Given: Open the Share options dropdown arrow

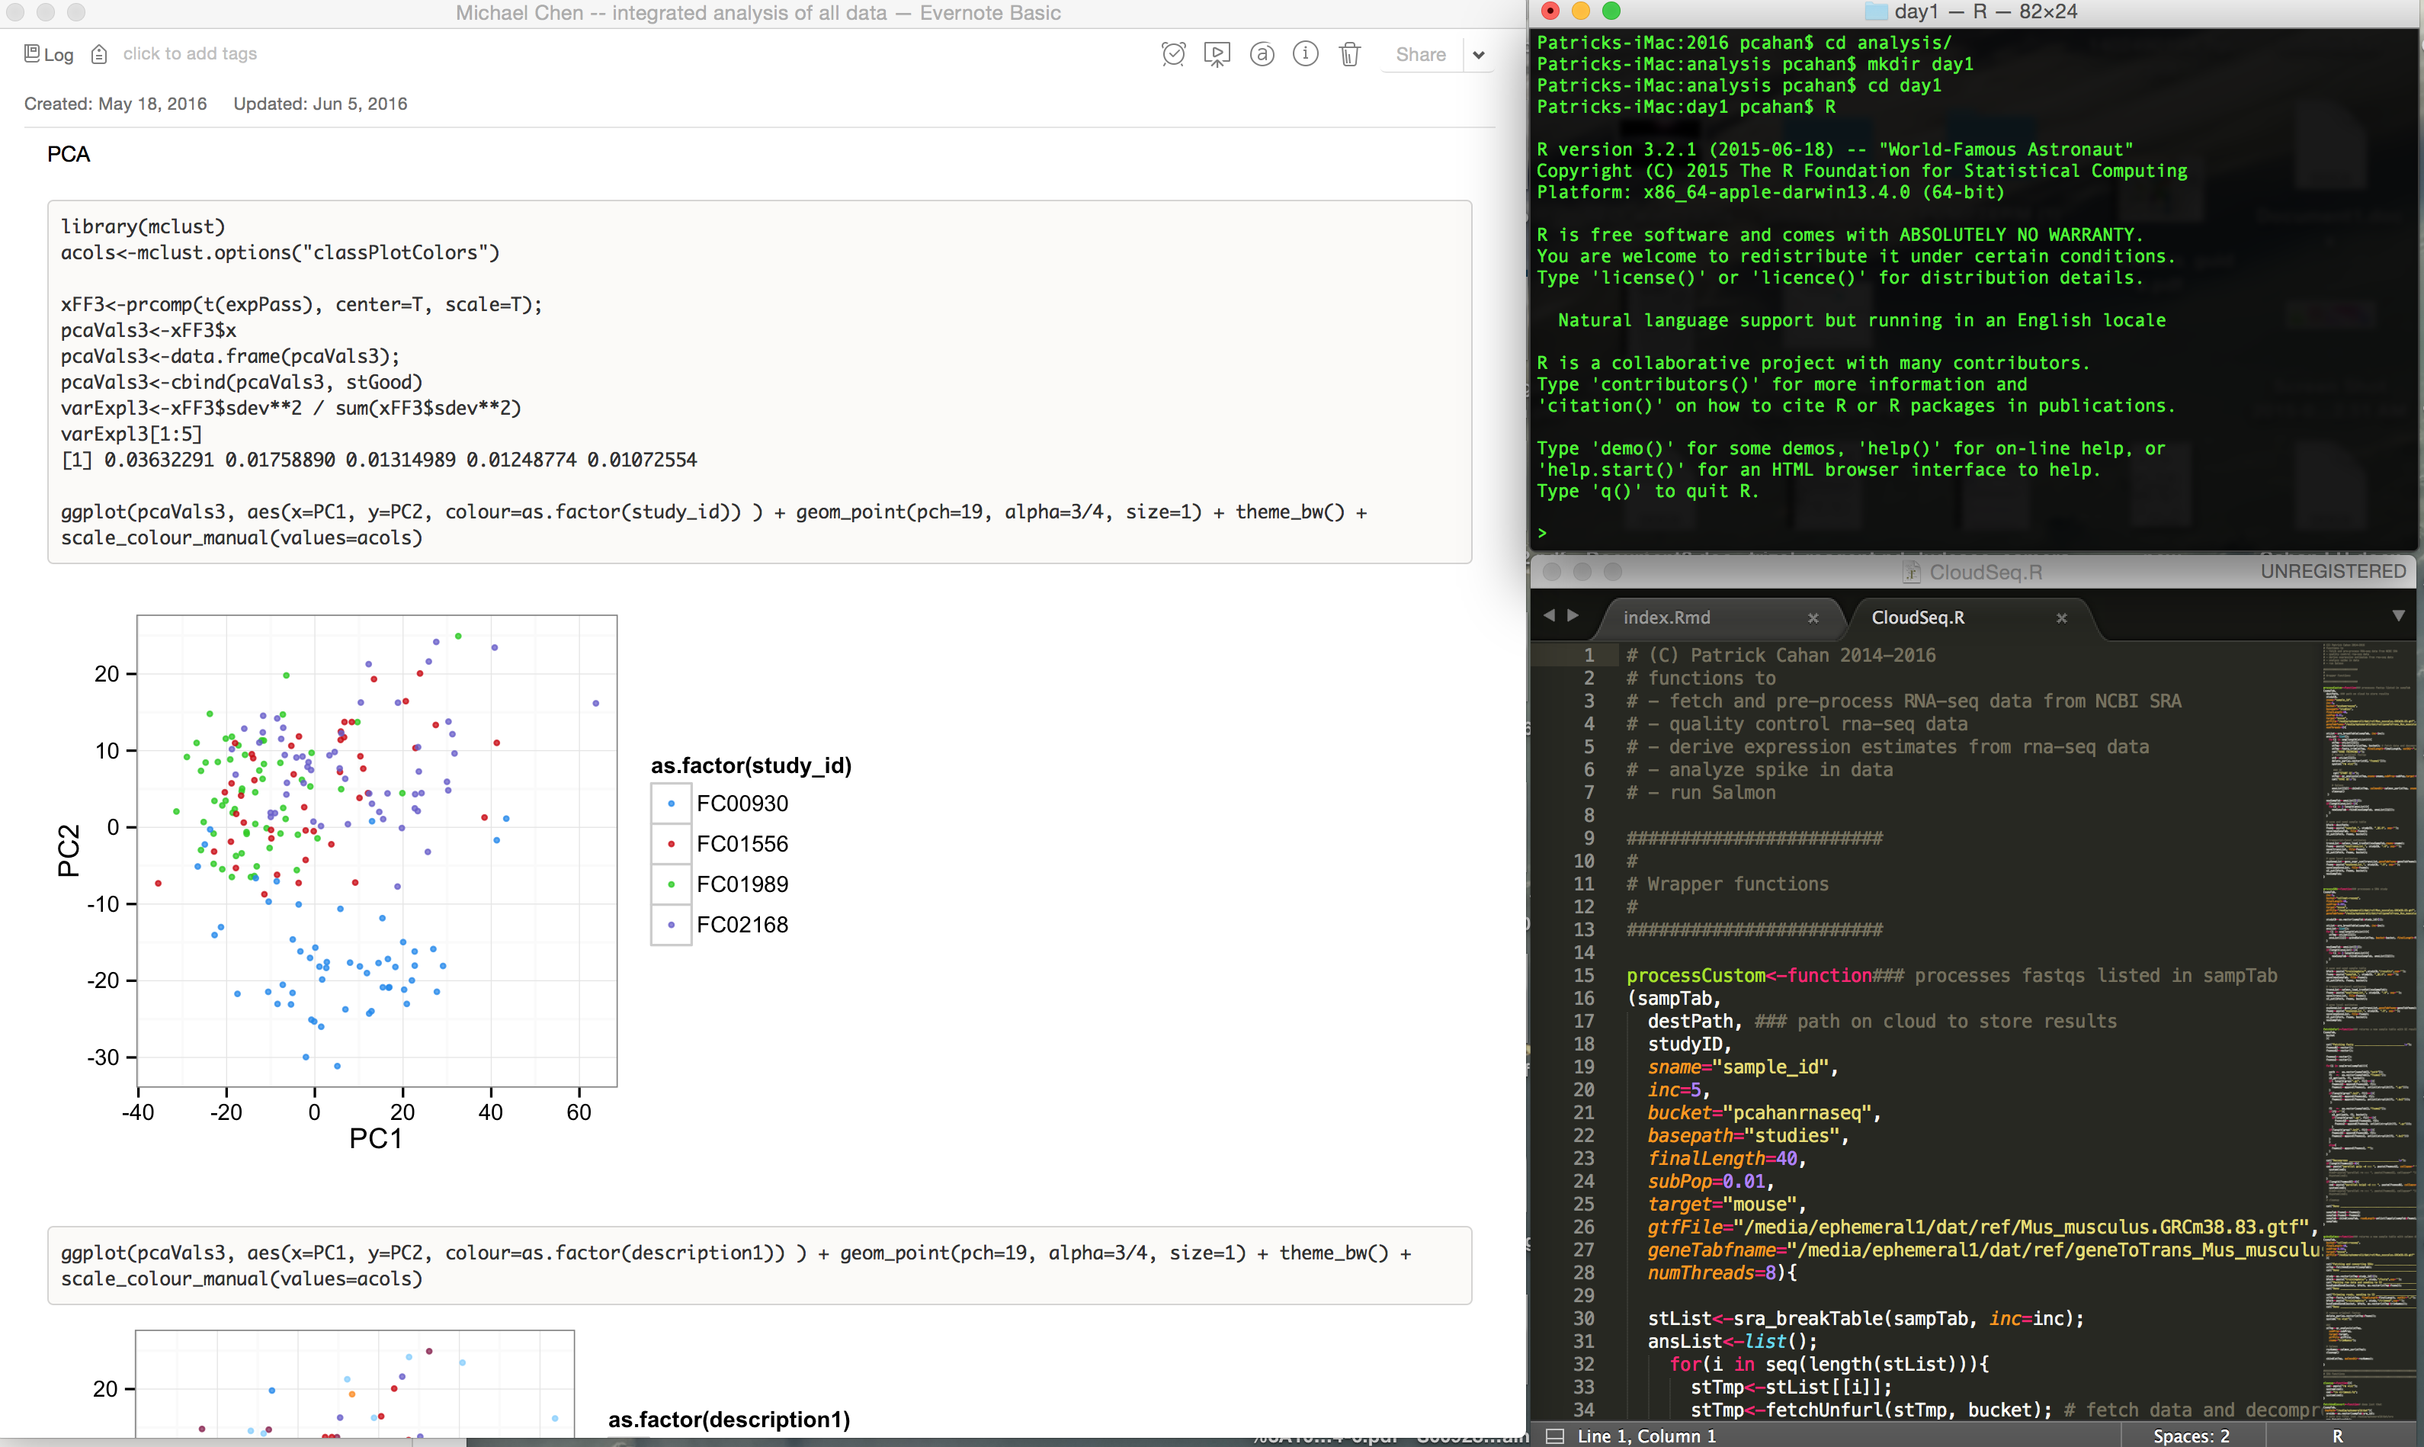Looking at the screenshot, I should [1479, 55].
